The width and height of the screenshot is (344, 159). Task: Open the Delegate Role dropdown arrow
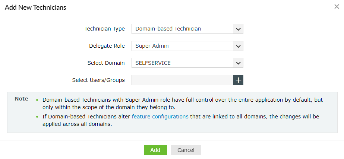[x=238, y=46]
